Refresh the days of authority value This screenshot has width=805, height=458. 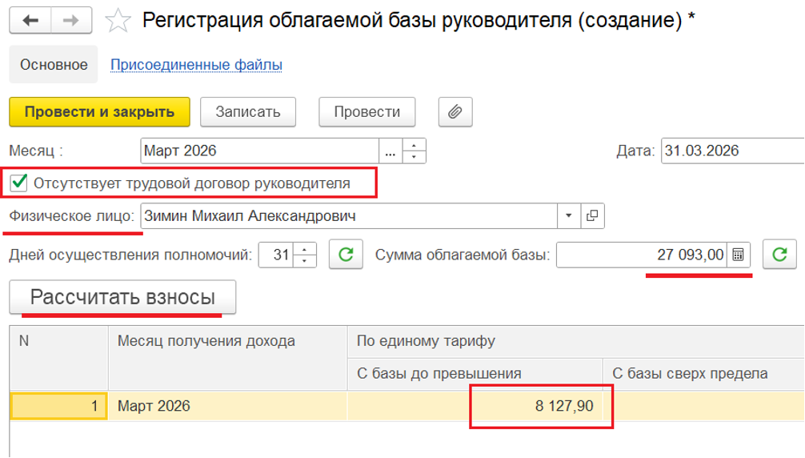coord(346,255)
